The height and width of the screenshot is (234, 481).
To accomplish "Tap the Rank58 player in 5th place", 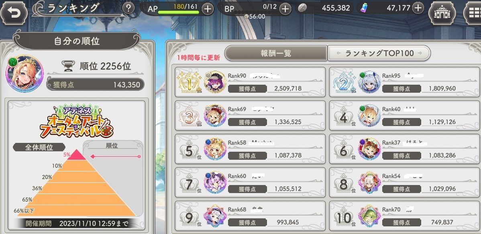I will (250, 149).
